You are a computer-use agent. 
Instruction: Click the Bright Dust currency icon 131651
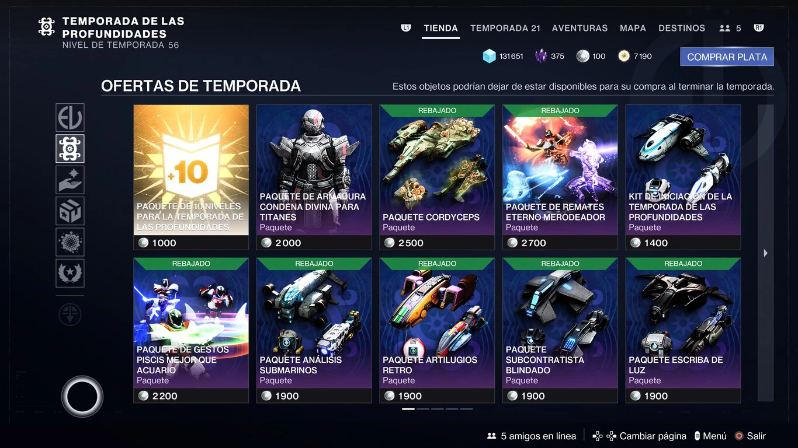tap(489, 56)
